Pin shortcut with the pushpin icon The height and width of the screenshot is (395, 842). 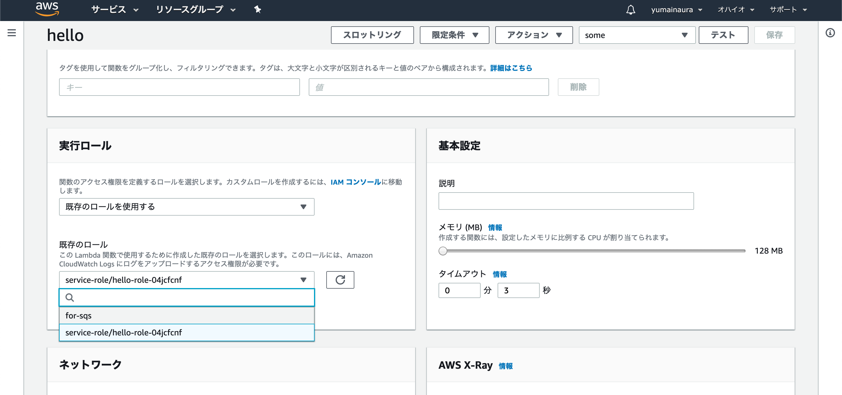[258, 9]
